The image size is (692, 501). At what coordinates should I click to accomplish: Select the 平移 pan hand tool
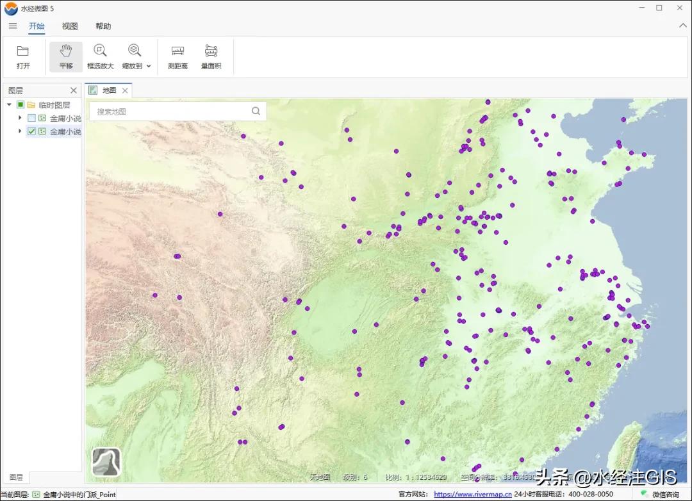[x=66, y=51]
